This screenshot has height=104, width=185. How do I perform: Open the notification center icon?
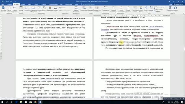[182, 102]
